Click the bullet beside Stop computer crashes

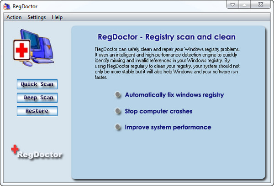(x=118, y=111)
